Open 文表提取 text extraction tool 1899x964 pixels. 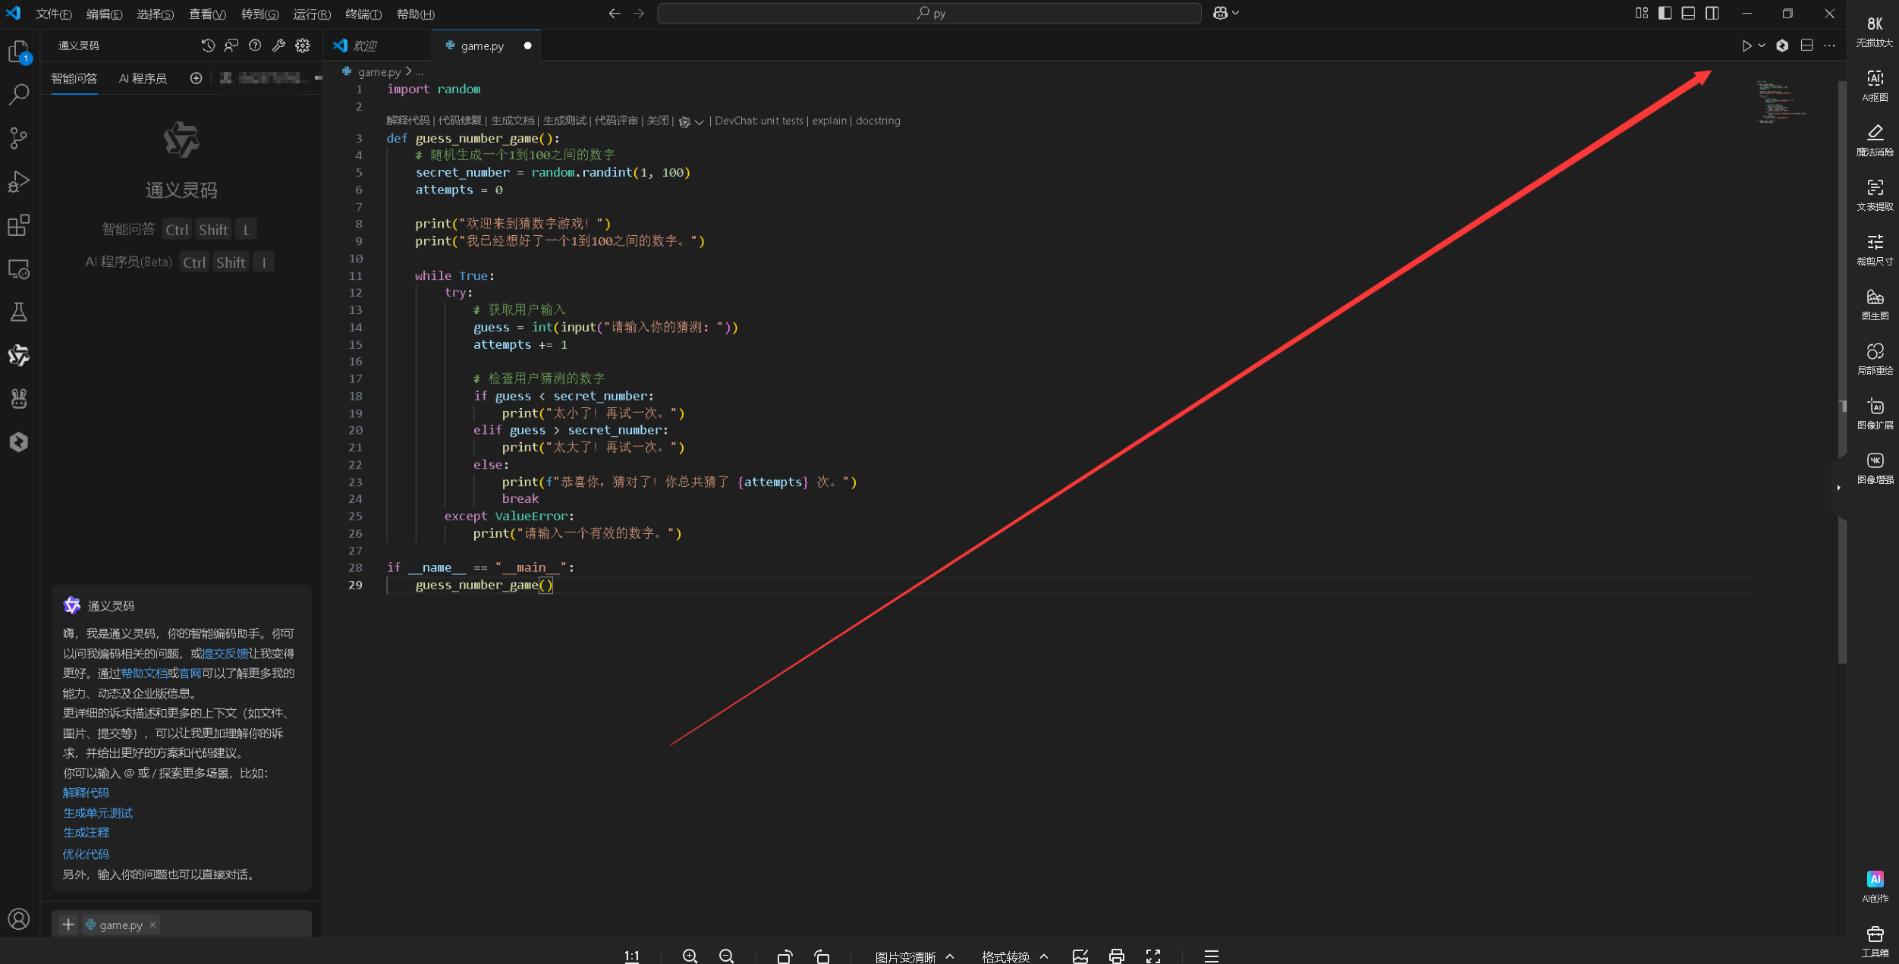1875,194
